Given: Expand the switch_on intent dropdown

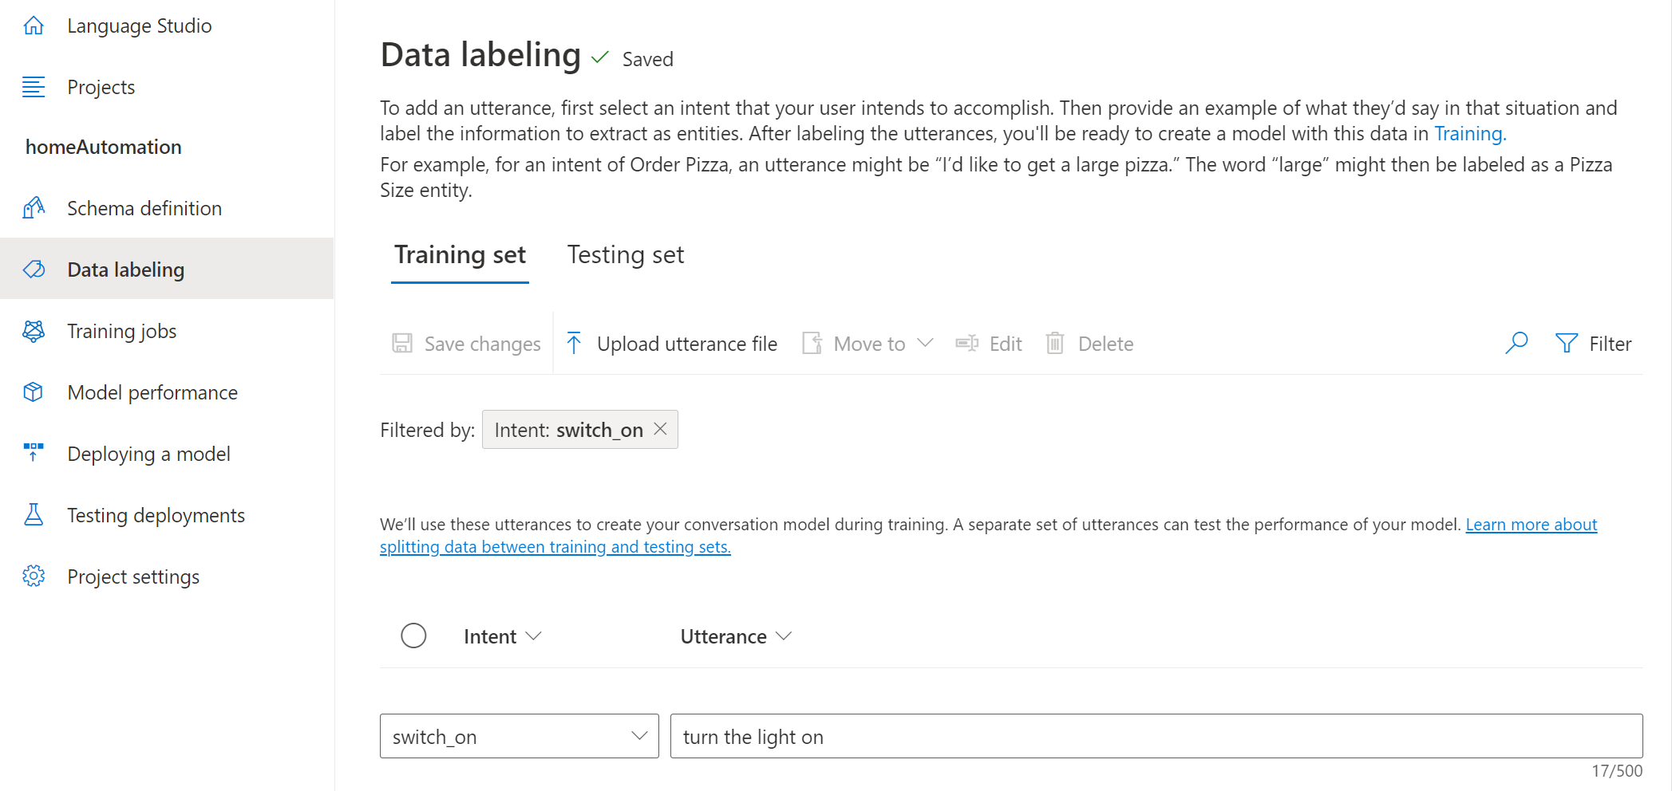Looking at the screenshot, I should coord(638,736).
